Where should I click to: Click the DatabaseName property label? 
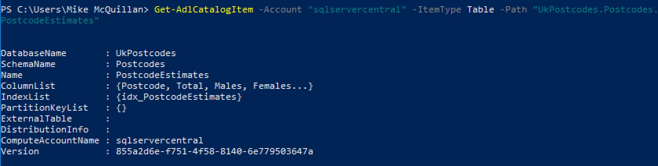click(x=34, y=53)
